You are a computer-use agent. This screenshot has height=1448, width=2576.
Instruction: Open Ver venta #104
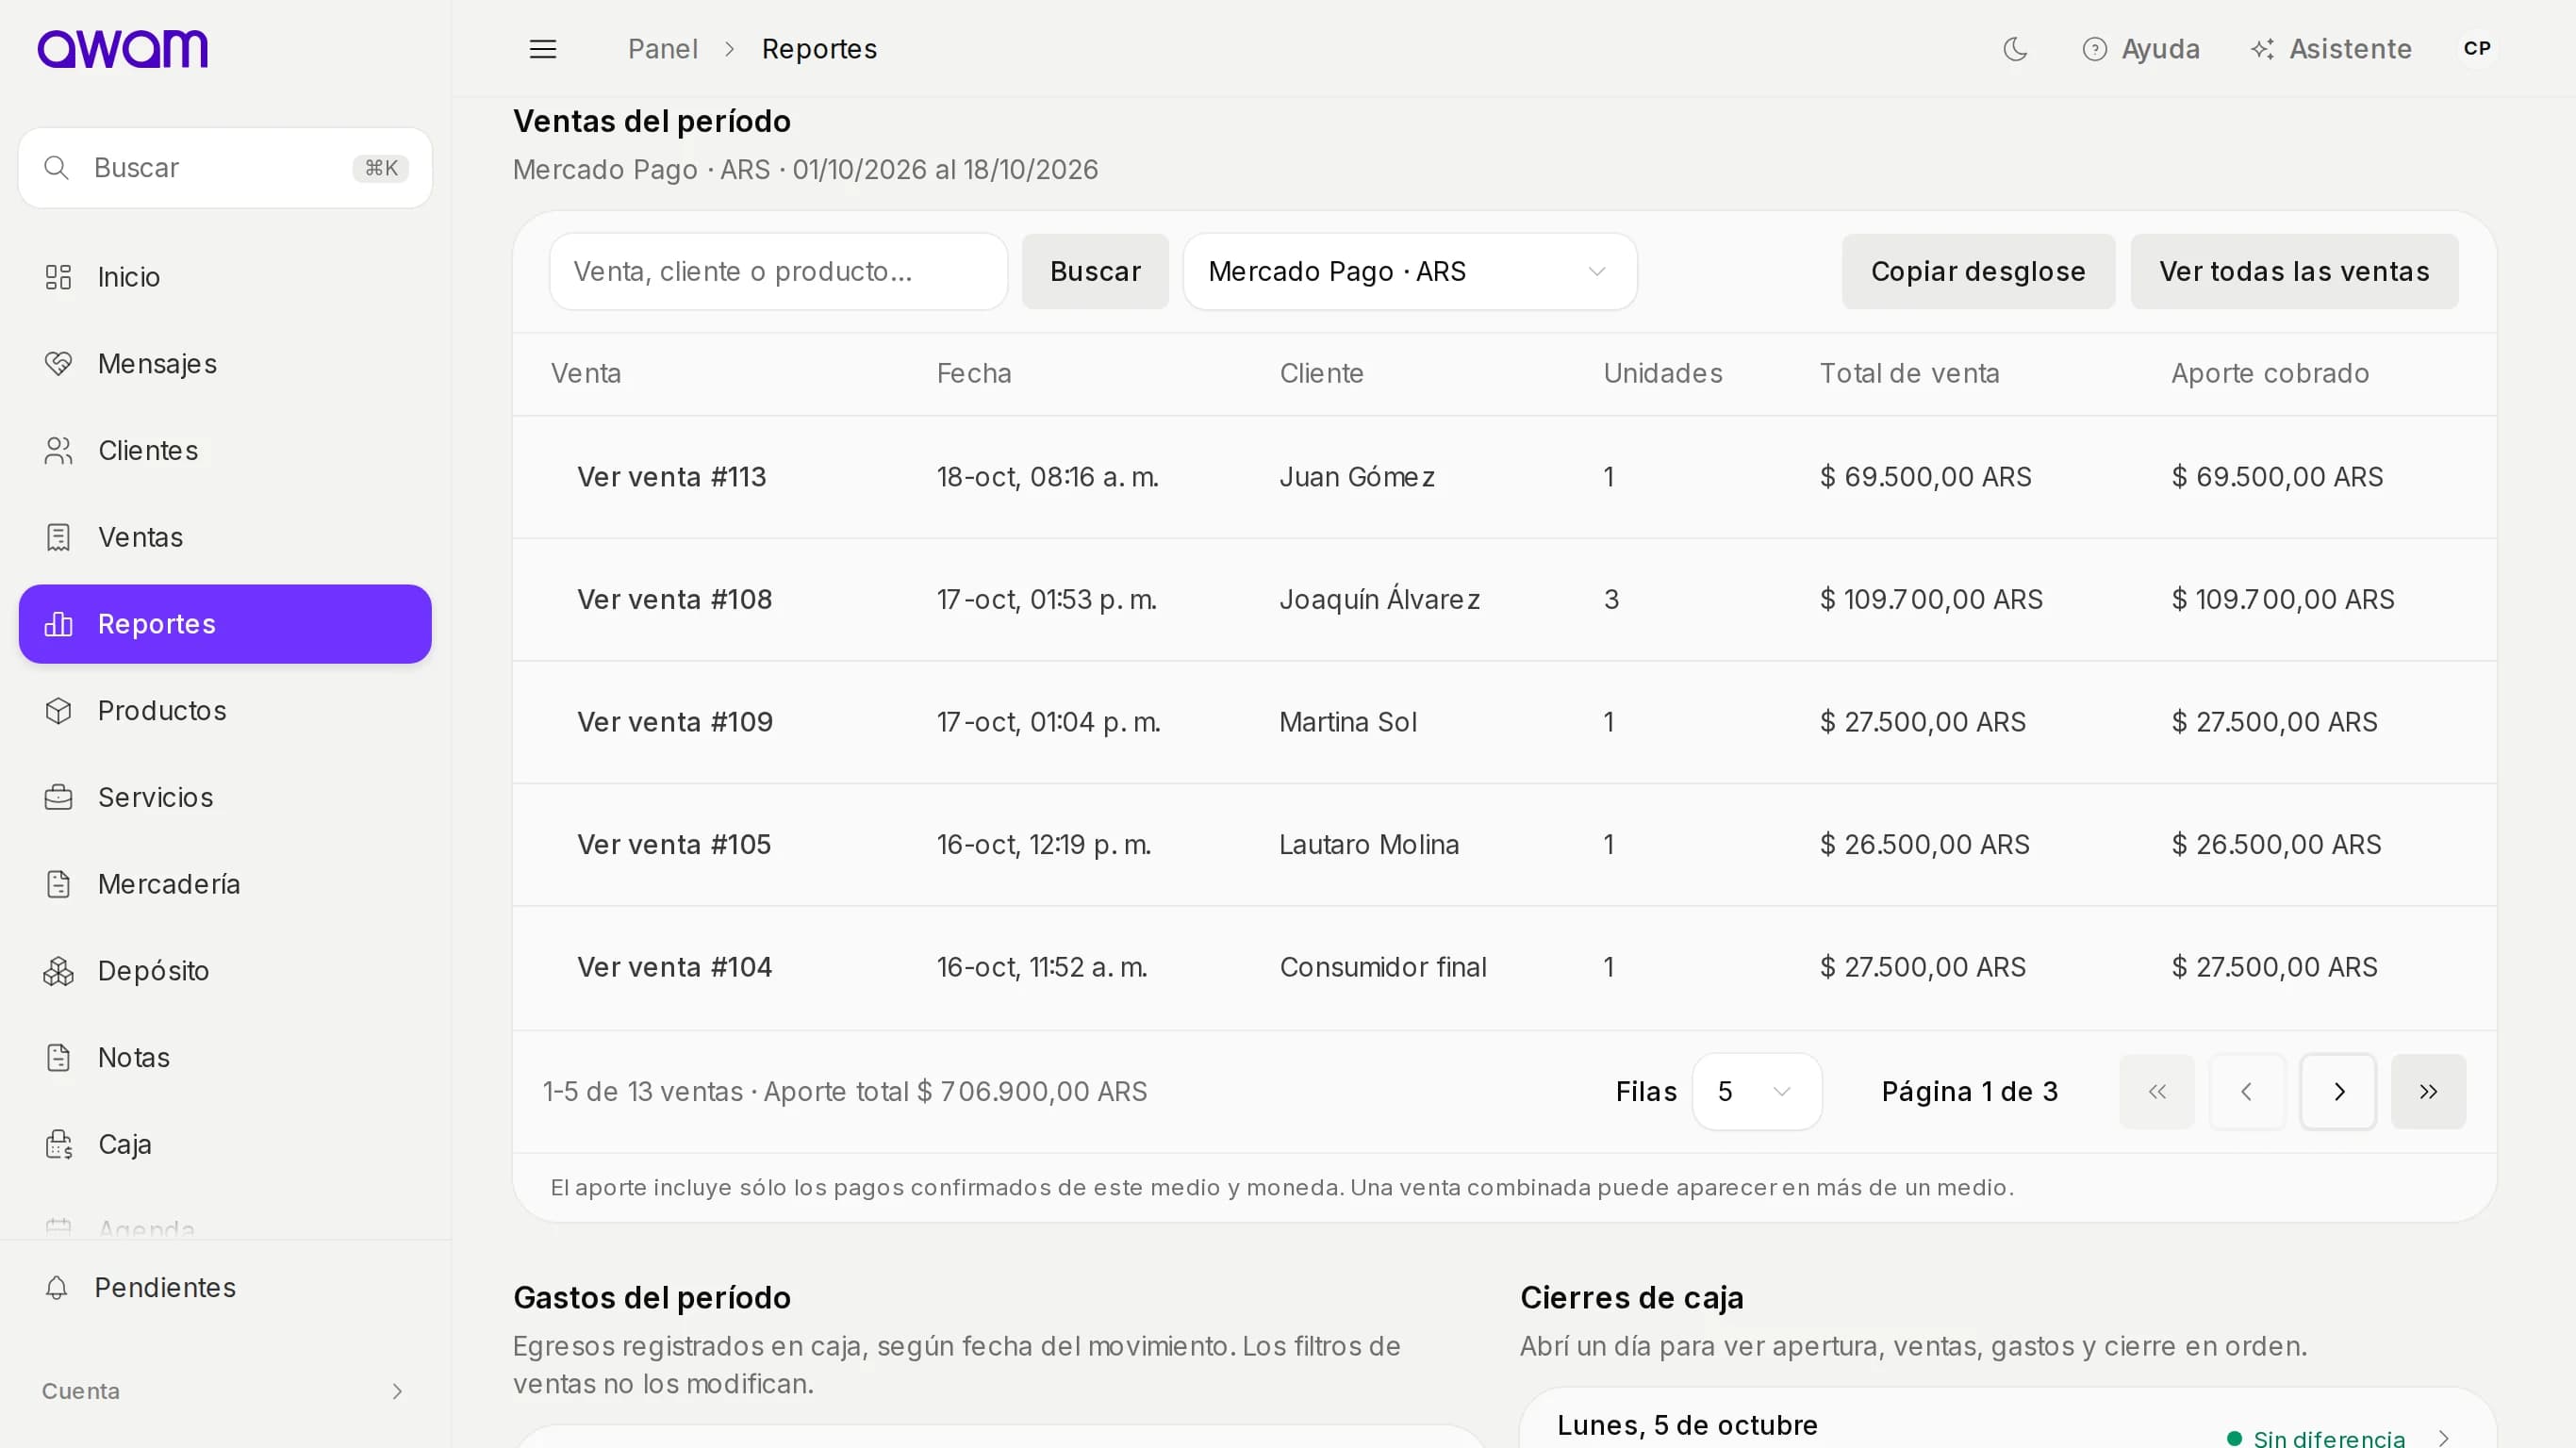tap(674, 967)
